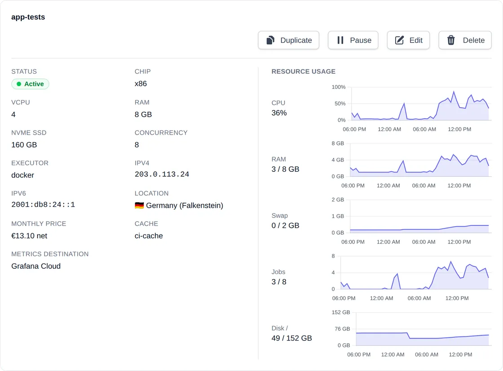
Task: Click the 3 / 8 GB RAM reading
Action: point(285,169)
